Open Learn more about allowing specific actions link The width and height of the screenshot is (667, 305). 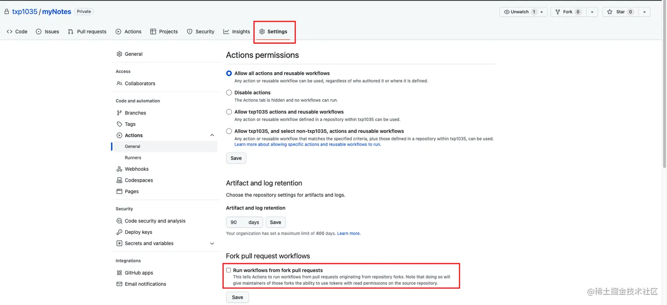pos(307,144)
